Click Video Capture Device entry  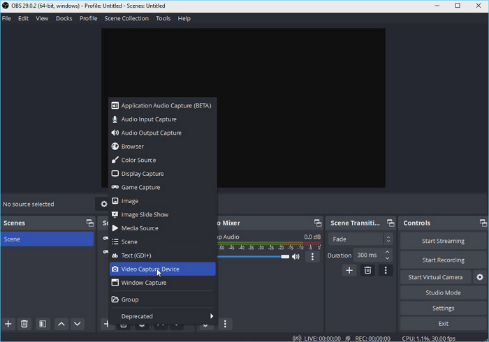163,269
